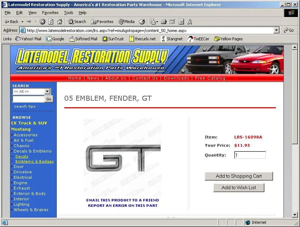300x227 pixels.
Task: Click the Free Catalog navbar link
Action: point(210,78)
